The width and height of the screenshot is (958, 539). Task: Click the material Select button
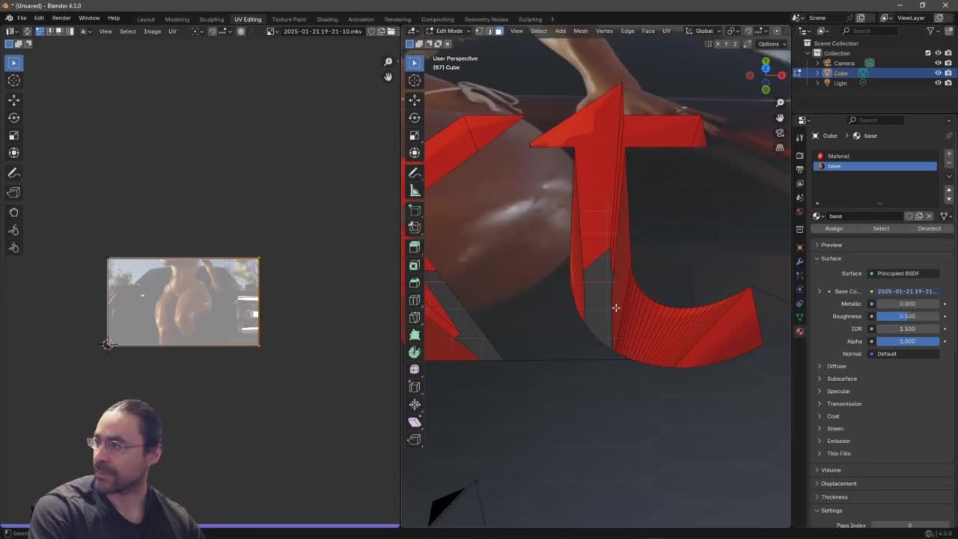click(x=881, y=228)
